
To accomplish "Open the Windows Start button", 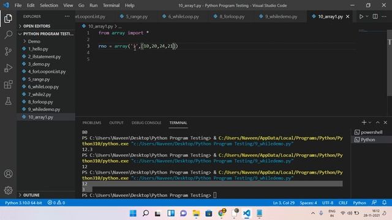I will pyautogui.click(x=133, y=213).
